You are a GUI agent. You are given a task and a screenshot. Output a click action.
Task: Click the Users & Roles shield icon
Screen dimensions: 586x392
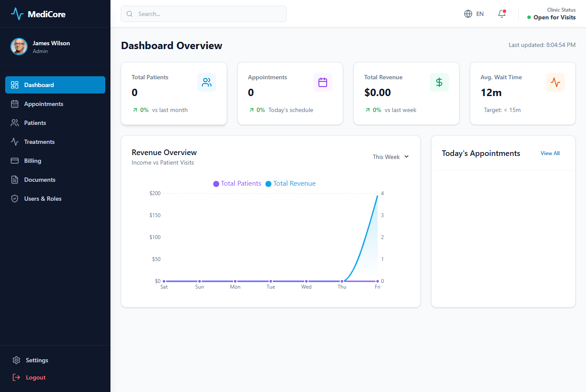click(x=15, y=199)
